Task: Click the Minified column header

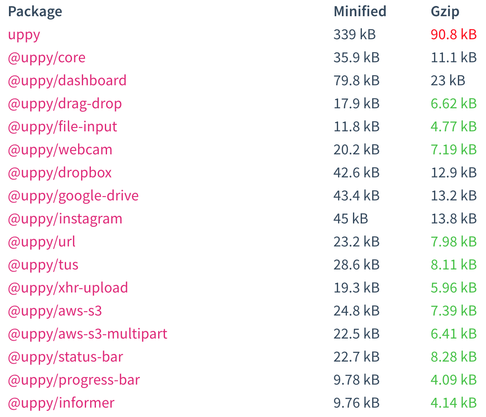Action: tap(360, 12)
